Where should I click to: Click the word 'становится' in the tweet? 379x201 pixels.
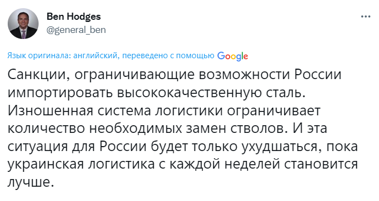pyautogui.click(x=321, y=165)
